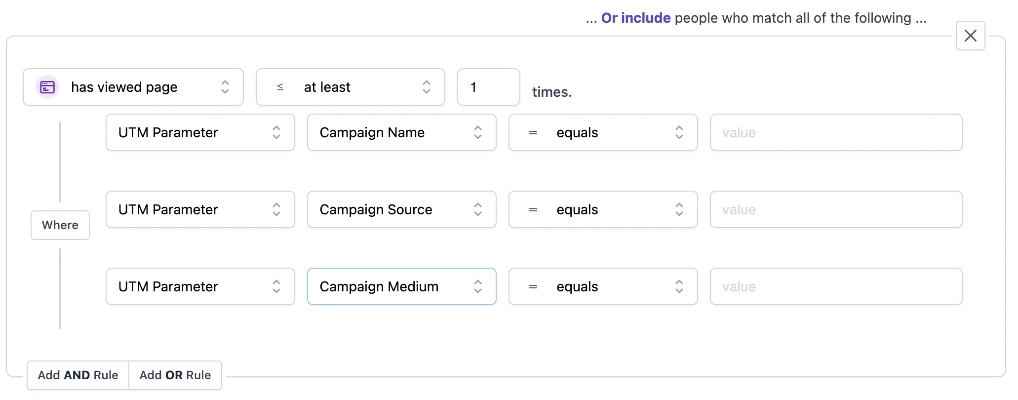Expand the Campaign Name selector
This screenshot has width=1018, height=400.
click(x=401, y=133)
